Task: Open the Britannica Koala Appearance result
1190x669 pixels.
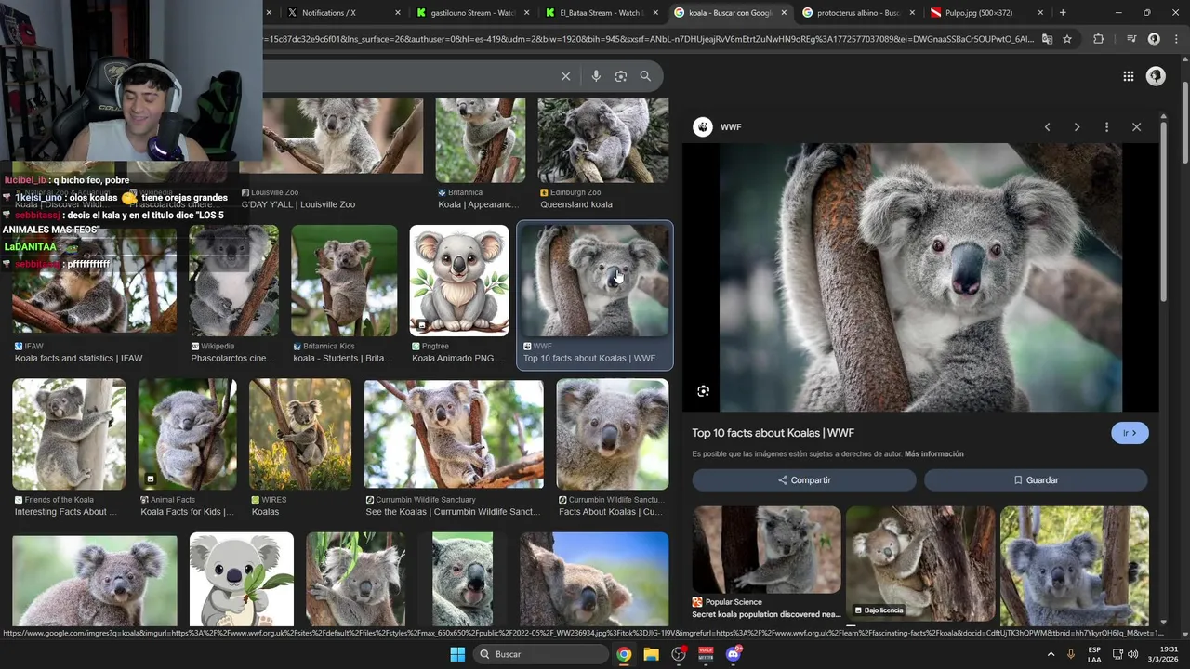Action: [x=478, y=204]
